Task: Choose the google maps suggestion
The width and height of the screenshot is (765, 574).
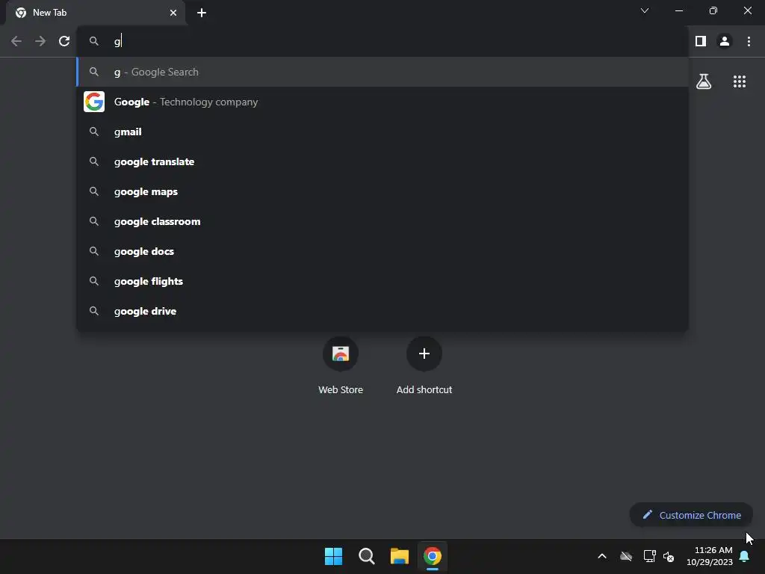Action: point(382,192)
